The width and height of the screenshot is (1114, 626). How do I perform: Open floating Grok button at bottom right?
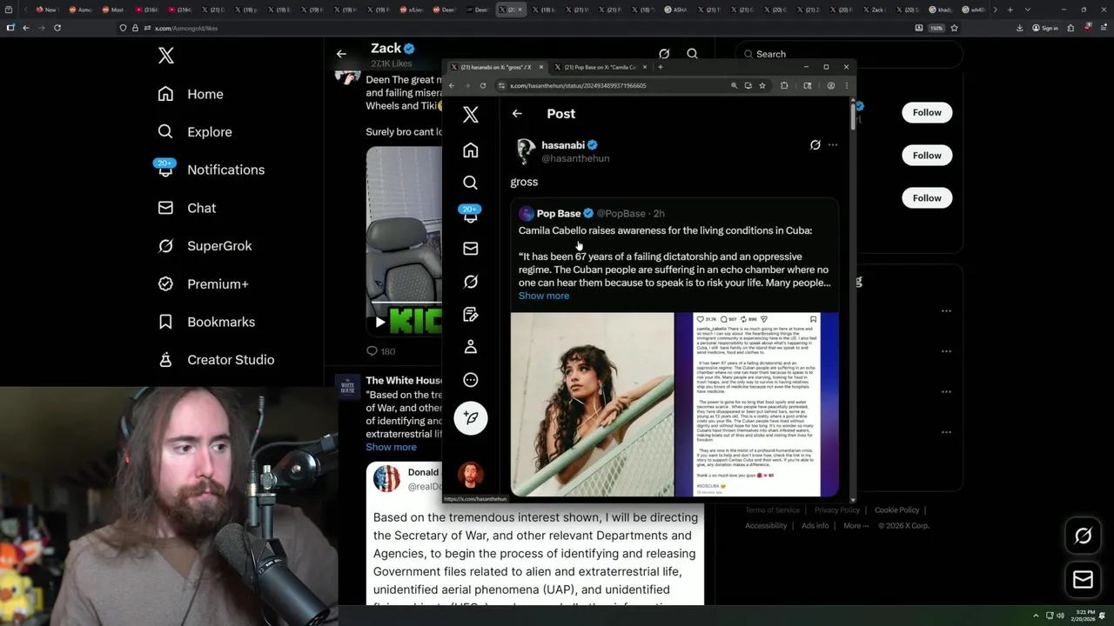click(1083, 536)
